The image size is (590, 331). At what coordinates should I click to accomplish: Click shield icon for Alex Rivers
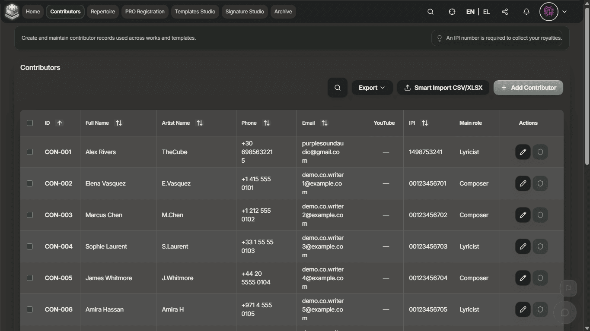coord(540,152)
